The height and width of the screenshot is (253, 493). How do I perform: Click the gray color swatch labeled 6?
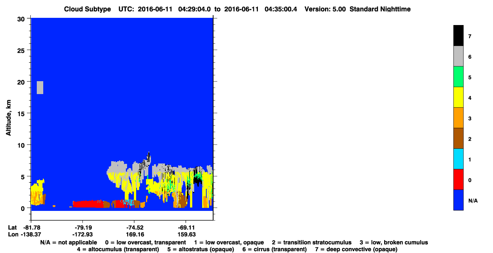pos(458,56)
